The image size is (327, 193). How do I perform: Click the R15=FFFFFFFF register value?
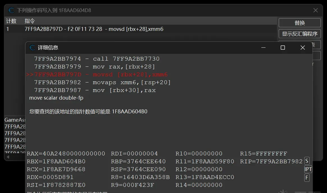(x=264, y=154)
